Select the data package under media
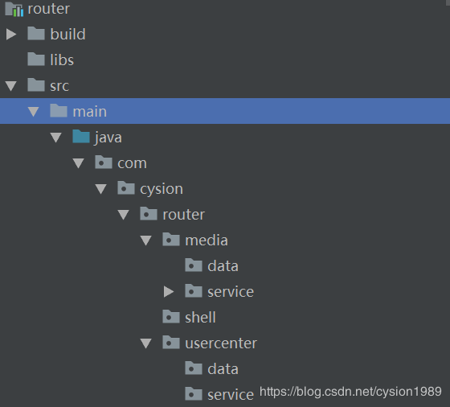This screenshot has width=450, height=407. coord(223,265)
